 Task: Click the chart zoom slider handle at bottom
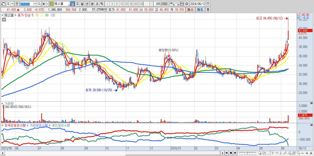[x=247, y=152]
